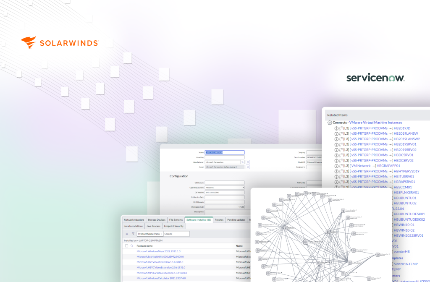
Task: Collapse the Connects relationship gear expander
Action: (x=330, y=123)
